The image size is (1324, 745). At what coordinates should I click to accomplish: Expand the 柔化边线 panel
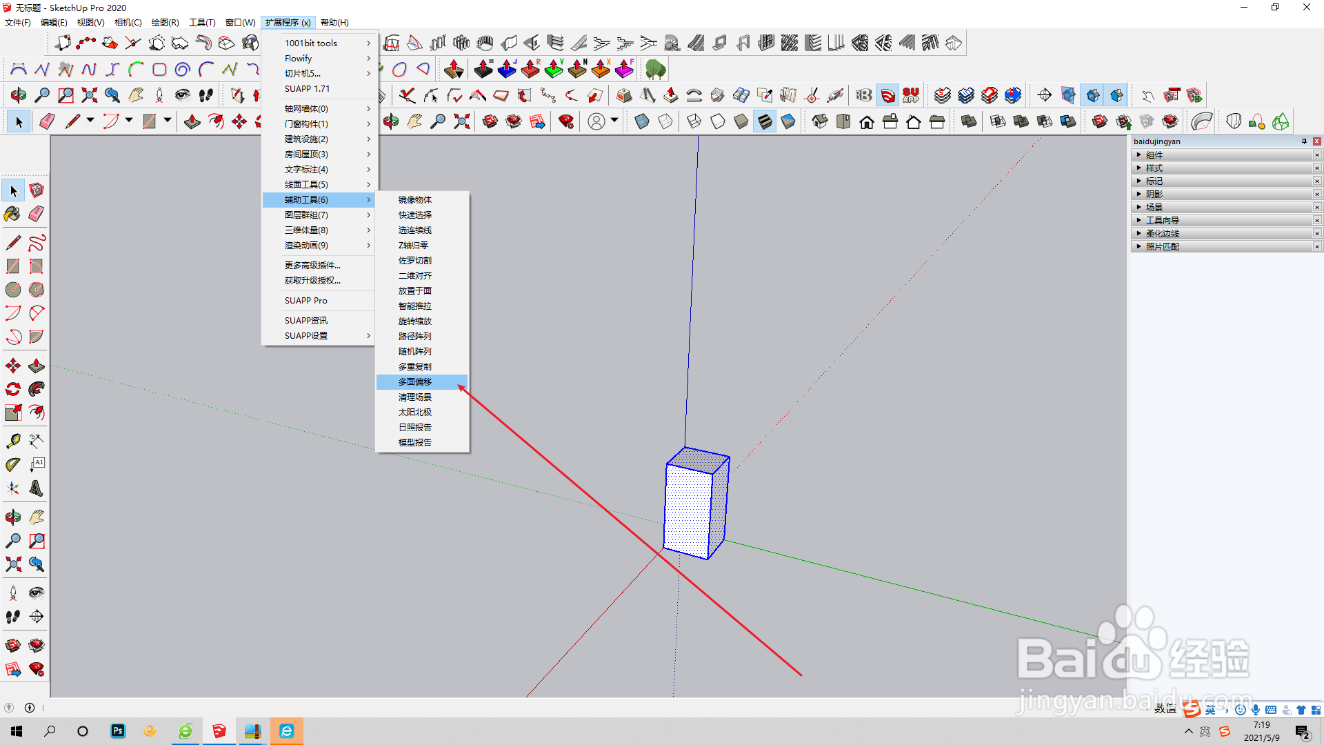(1162, 234)
